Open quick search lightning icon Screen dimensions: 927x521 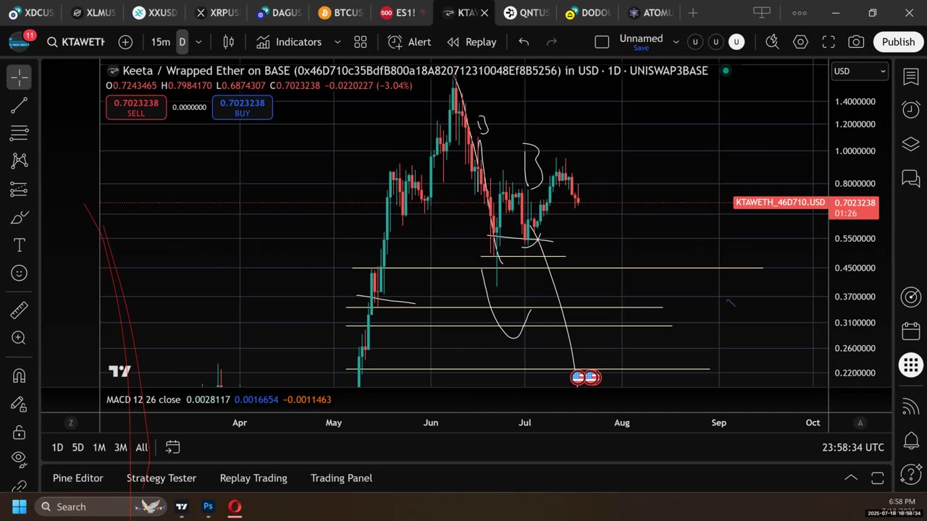coord(772,42)
